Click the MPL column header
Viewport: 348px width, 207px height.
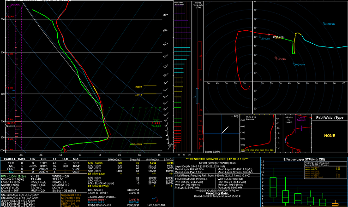(x=76, y=159)
